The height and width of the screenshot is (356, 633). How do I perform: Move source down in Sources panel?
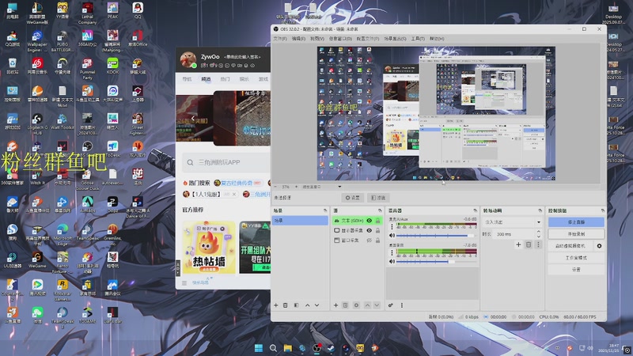click(x=377, y=305)
